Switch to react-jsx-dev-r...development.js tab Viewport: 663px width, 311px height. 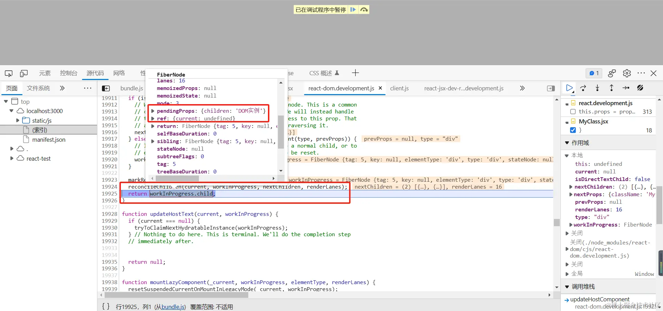coord(464,89)
